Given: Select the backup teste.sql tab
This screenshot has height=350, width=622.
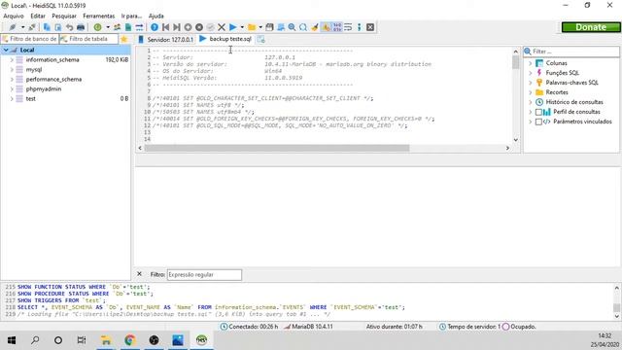Looking at the screenshot, I should click(225, 39).
